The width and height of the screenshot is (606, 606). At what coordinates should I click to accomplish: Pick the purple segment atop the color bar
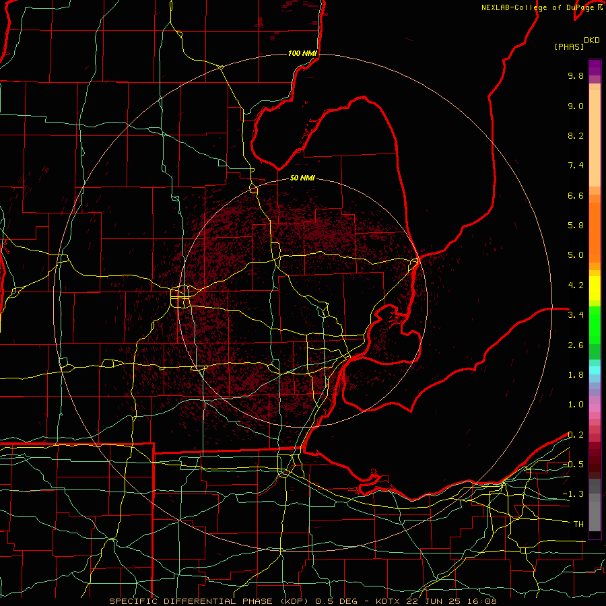click(595, 67)
